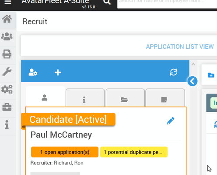Open the hamburger menu icon
The image size is (217, 175).
pos(8,2)
